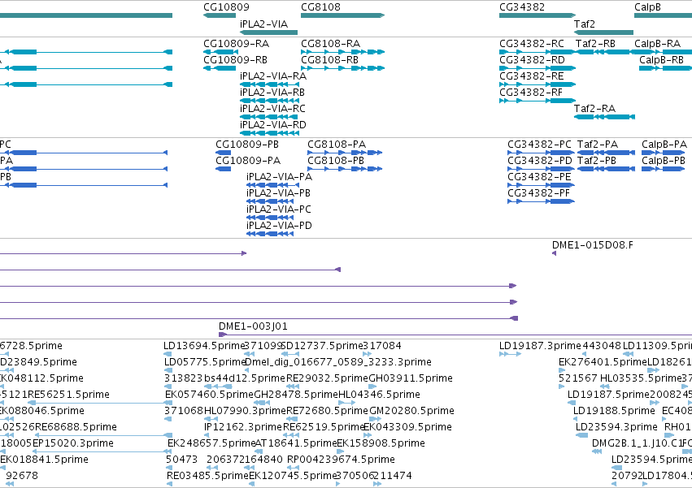Open transcript CG34382-RF
Viewport: 692px width, 488px height.
[531, 92]
